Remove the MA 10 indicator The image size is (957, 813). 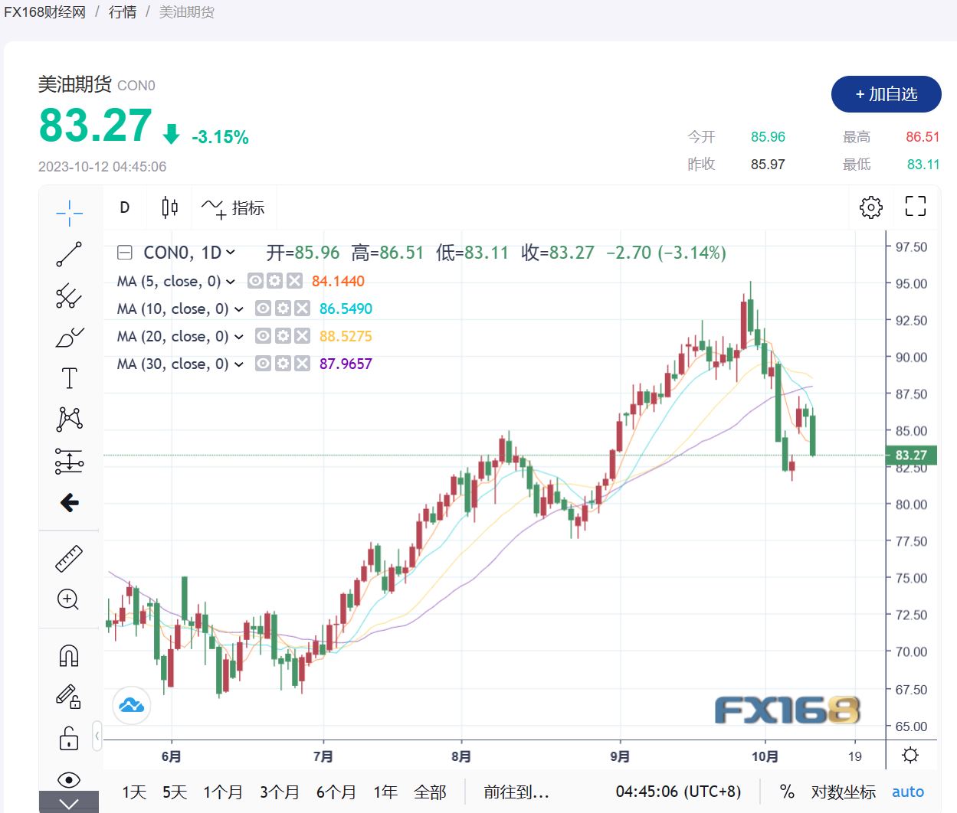pos(303,309)
